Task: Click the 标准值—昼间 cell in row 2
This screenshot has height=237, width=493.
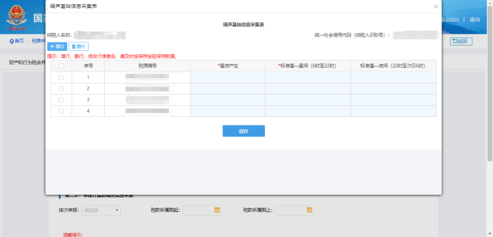Action: [308, 88]
